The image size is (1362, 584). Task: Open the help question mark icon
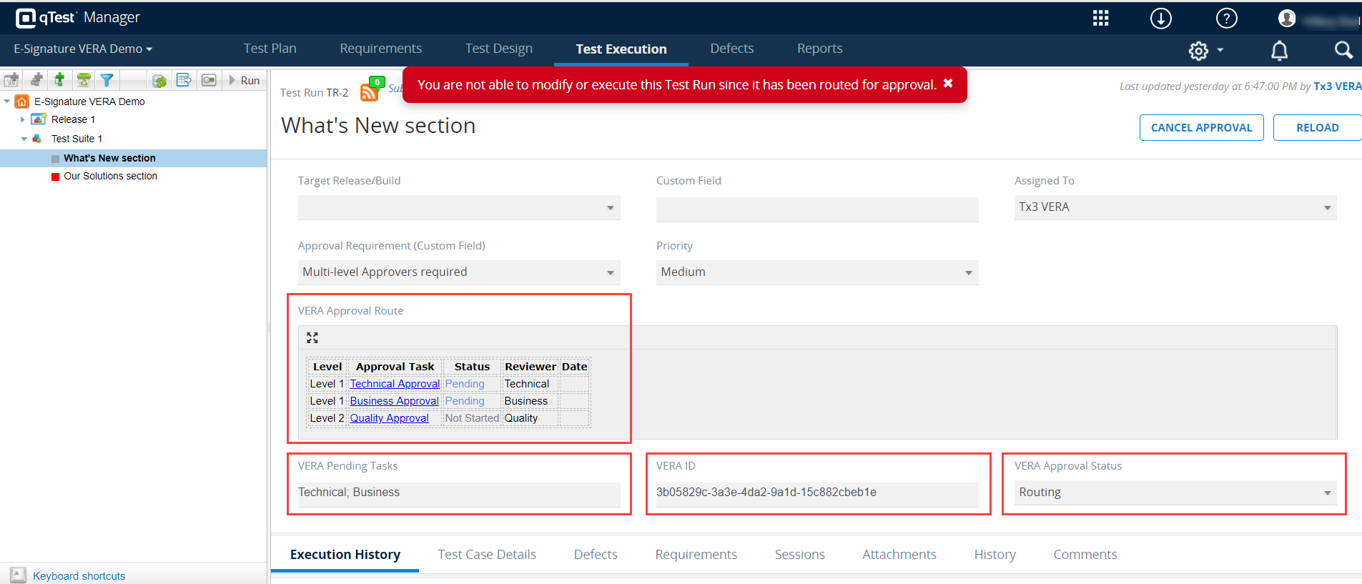[x=1226, y=19]
